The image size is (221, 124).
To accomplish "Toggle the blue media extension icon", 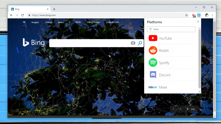I will pos(199,15).
